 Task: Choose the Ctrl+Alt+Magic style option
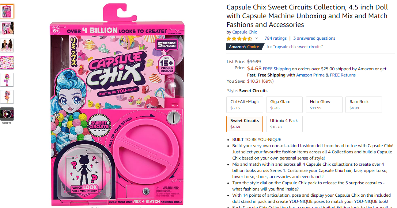coord(245,105)
